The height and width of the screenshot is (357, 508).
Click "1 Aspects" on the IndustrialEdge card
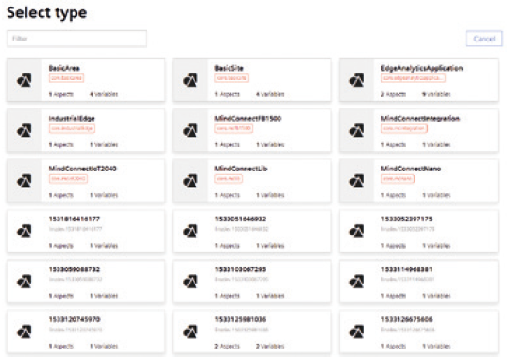click(x=61, y=145)
